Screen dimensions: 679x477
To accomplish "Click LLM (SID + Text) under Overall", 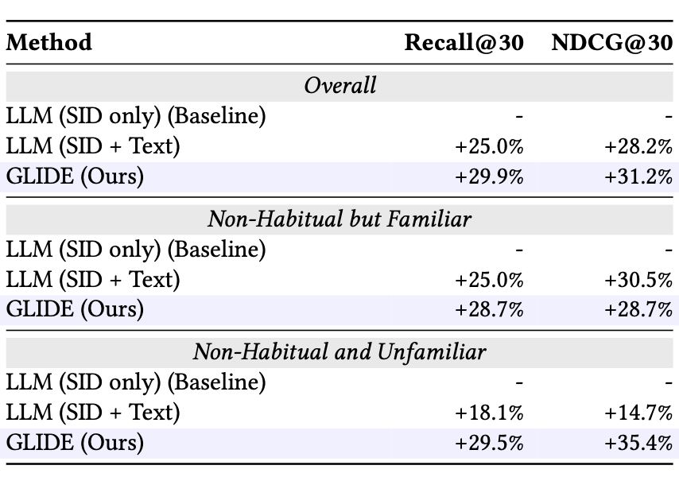I will (93, 146).
